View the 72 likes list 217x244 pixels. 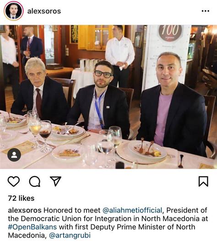click(x=21, y=198)
